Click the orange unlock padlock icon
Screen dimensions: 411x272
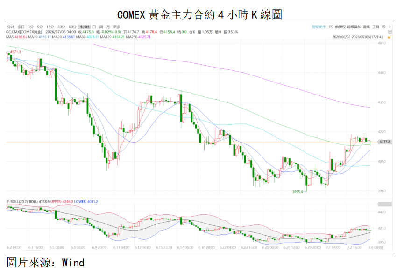pyautogui.click(x=389, y=37)
